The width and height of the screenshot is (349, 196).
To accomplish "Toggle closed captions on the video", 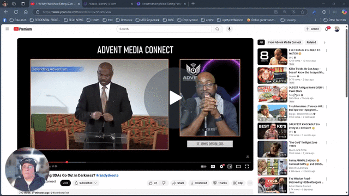I will tap(213, 167).
